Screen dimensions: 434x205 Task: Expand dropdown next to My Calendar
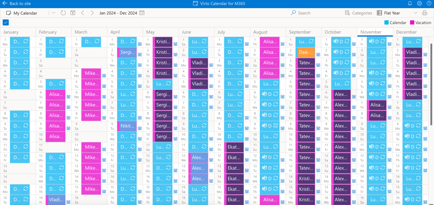coord(54,13)
